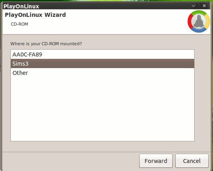Click the blue segment of the logo ring
The image size is (213, 171).
[x=199, y=30]
